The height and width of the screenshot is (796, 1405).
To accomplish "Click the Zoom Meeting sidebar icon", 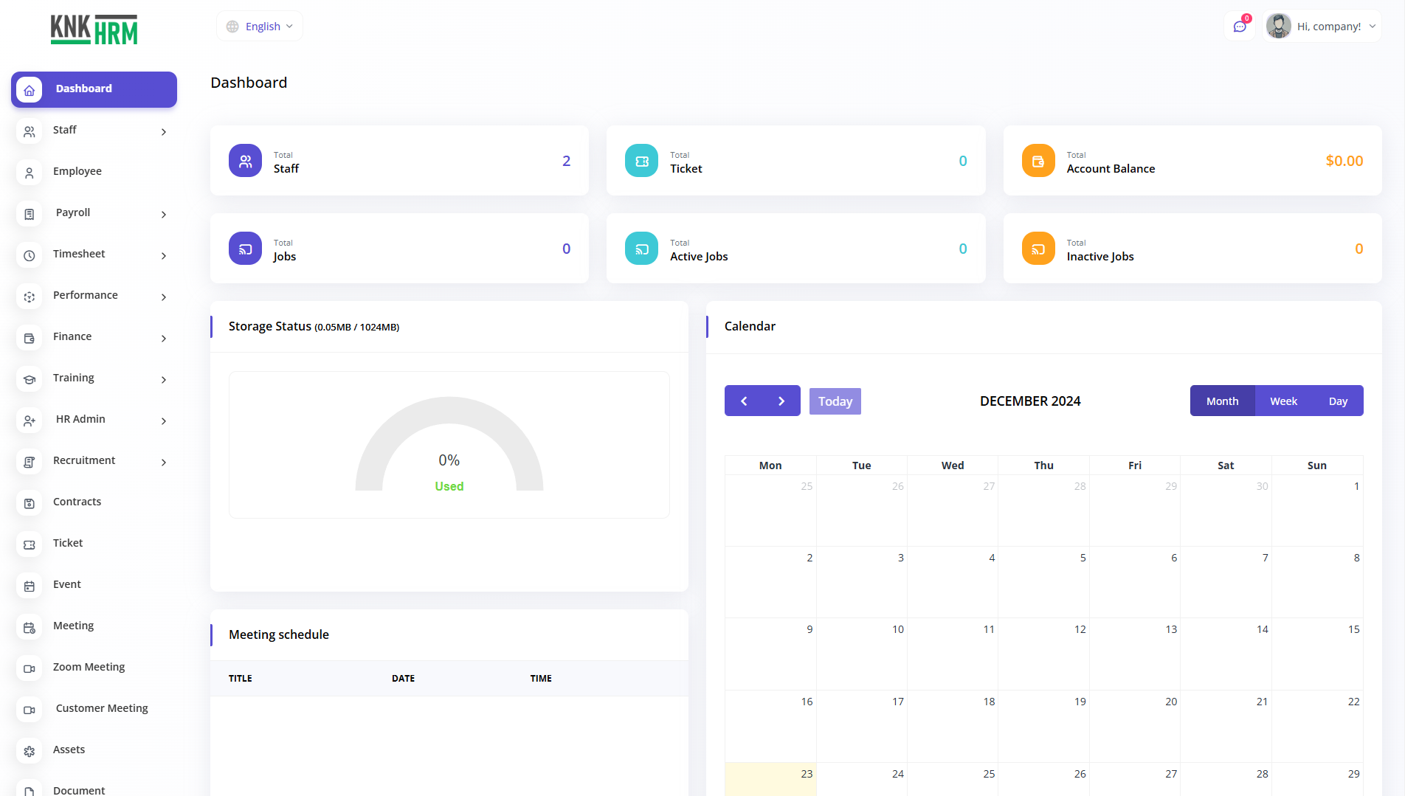I will [30, 668].
